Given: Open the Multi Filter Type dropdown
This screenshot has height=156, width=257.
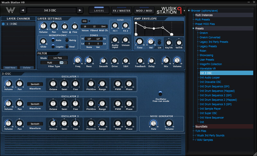Looking at the screenshot, I should (x=50, y=62).
